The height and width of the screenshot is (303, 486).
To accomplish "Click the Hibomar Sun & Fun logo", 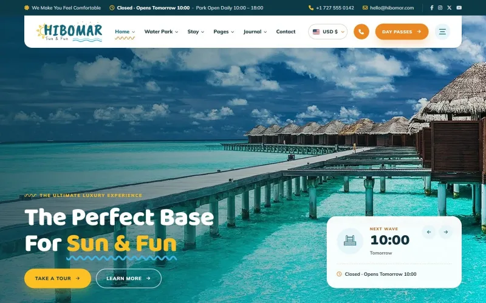I will 69,32.
